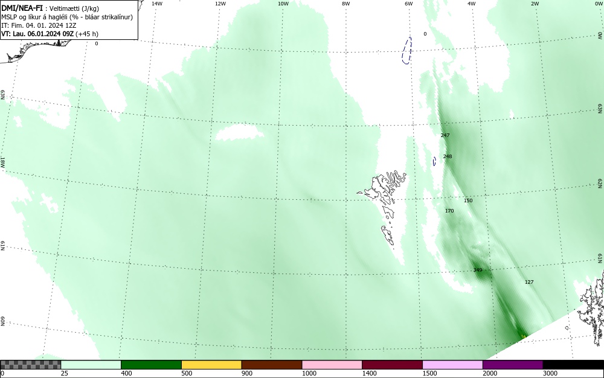Click the yellow 500–900 legend swatch
604x378 pixels.
click(x=211, y=365)
